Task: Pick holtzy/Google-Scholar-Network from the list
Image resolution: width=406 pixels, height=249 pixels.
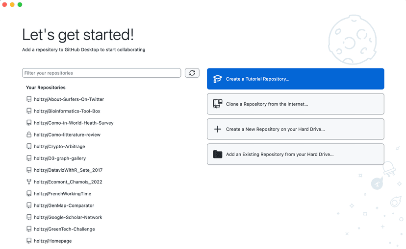Action: tap(68, 217)
